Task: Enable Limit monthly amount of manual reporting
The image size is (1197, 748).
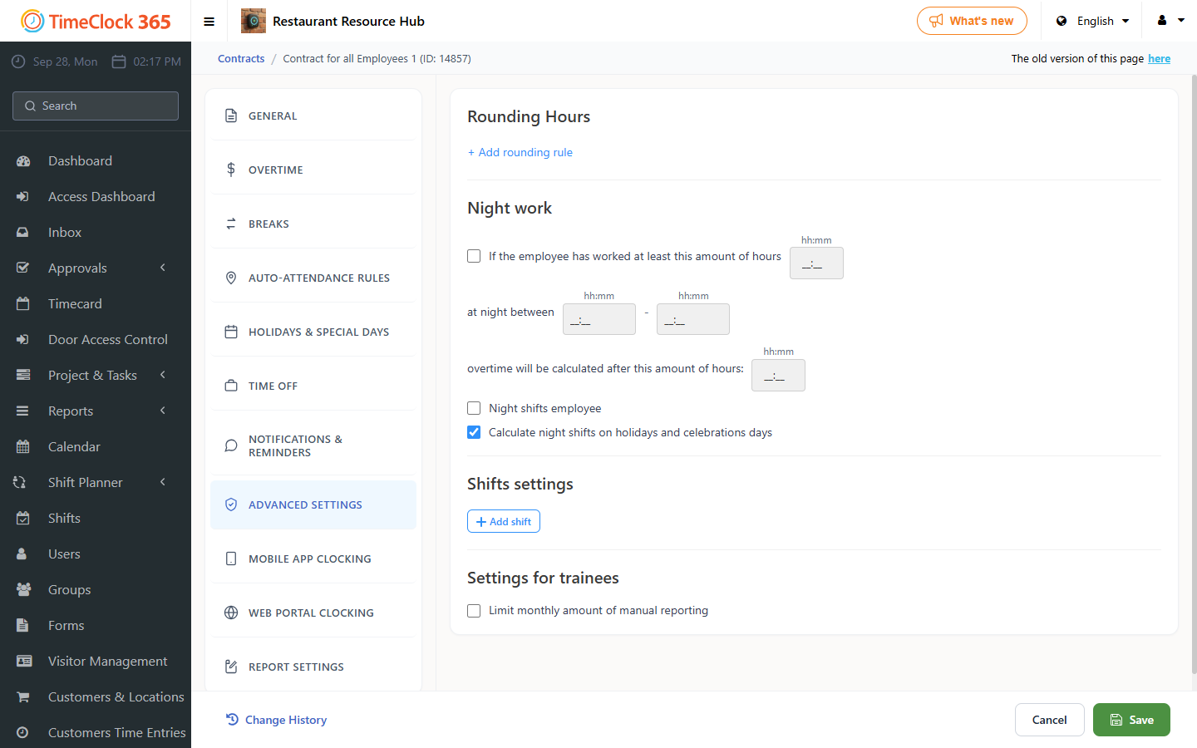Action: tap(474, 611)
